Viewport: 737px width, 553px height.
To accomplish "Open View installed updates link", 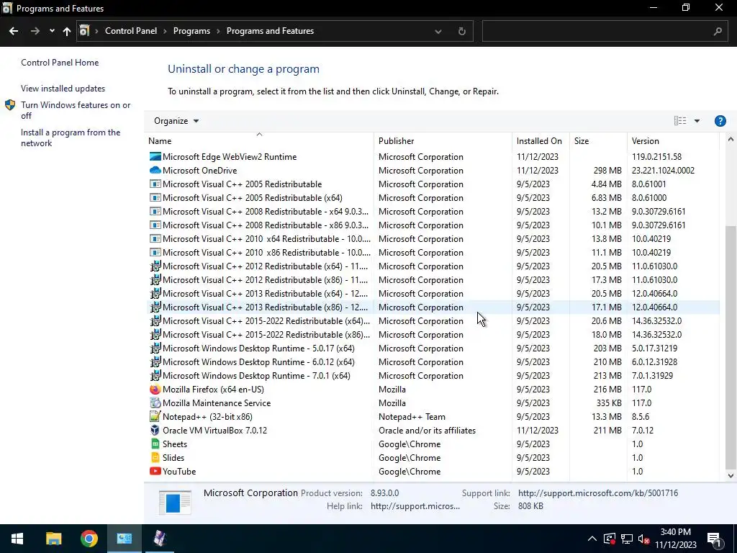I will [63, 89].
